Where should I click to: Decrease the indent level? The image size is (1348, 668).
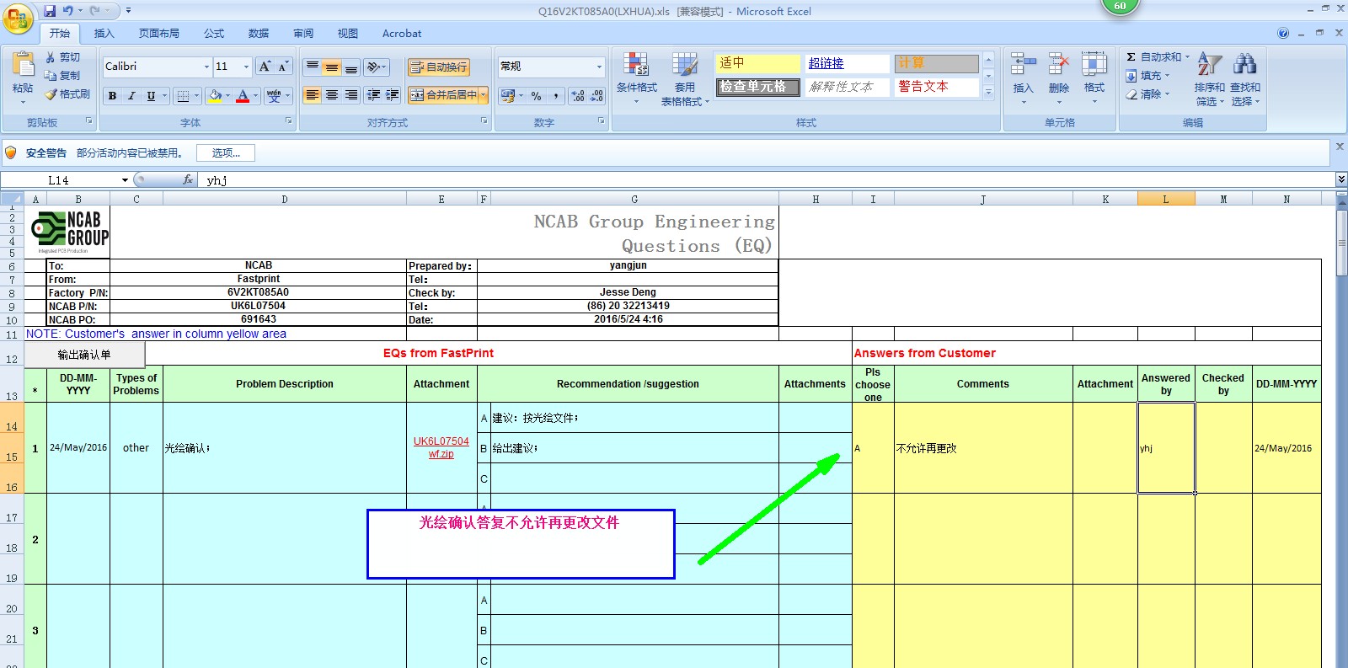click(x=373, y=95)
